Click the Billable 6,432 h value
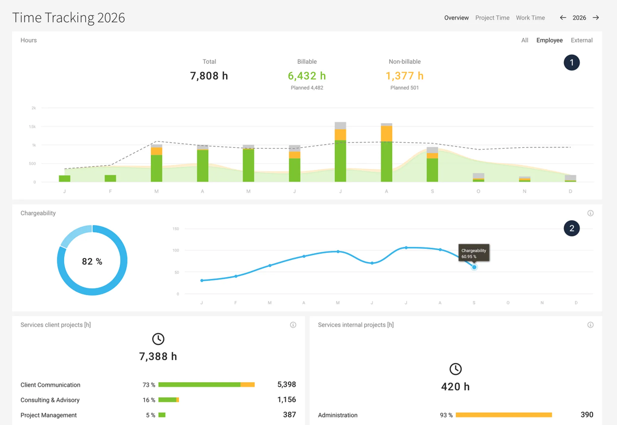The image size is (617, 425). click(x=307, y=76)
